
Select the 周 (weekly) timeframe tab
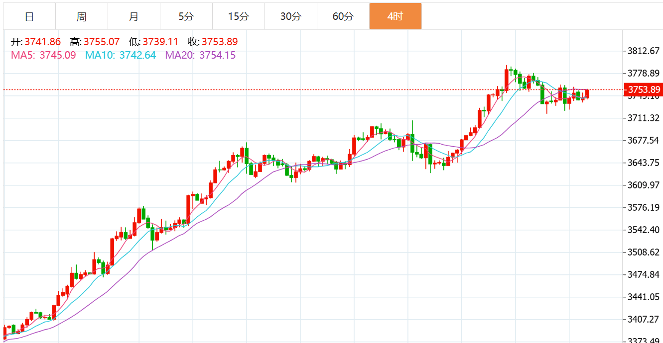tap(82, 16)
